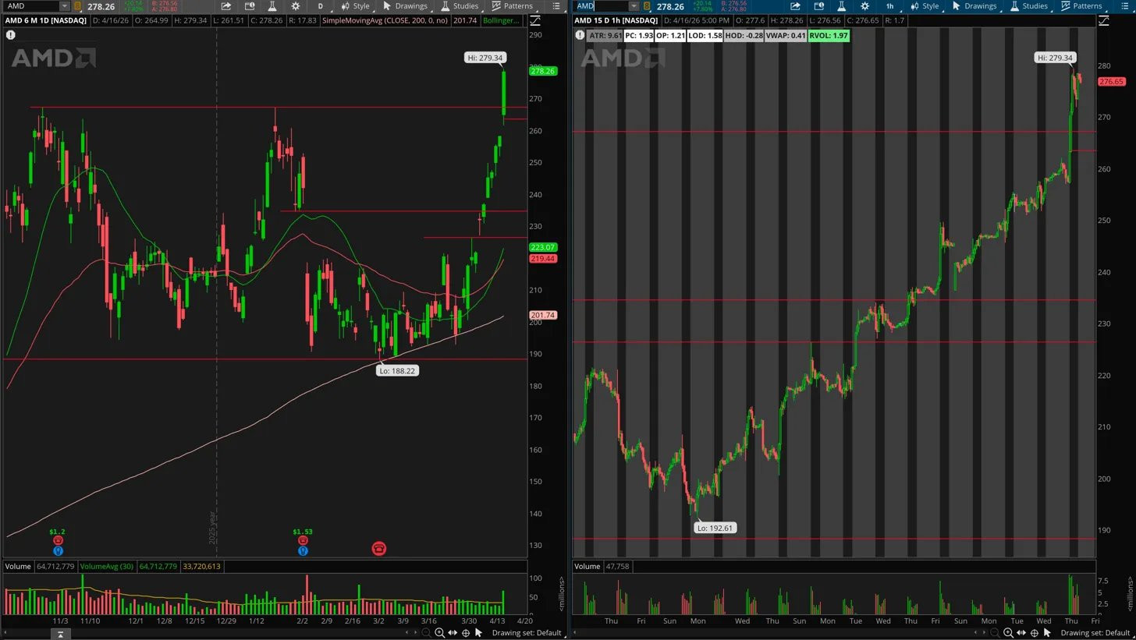Click zoom out magnifier in the right chart footer
The width and height of the screenshot is (1136, 640).
995,633
